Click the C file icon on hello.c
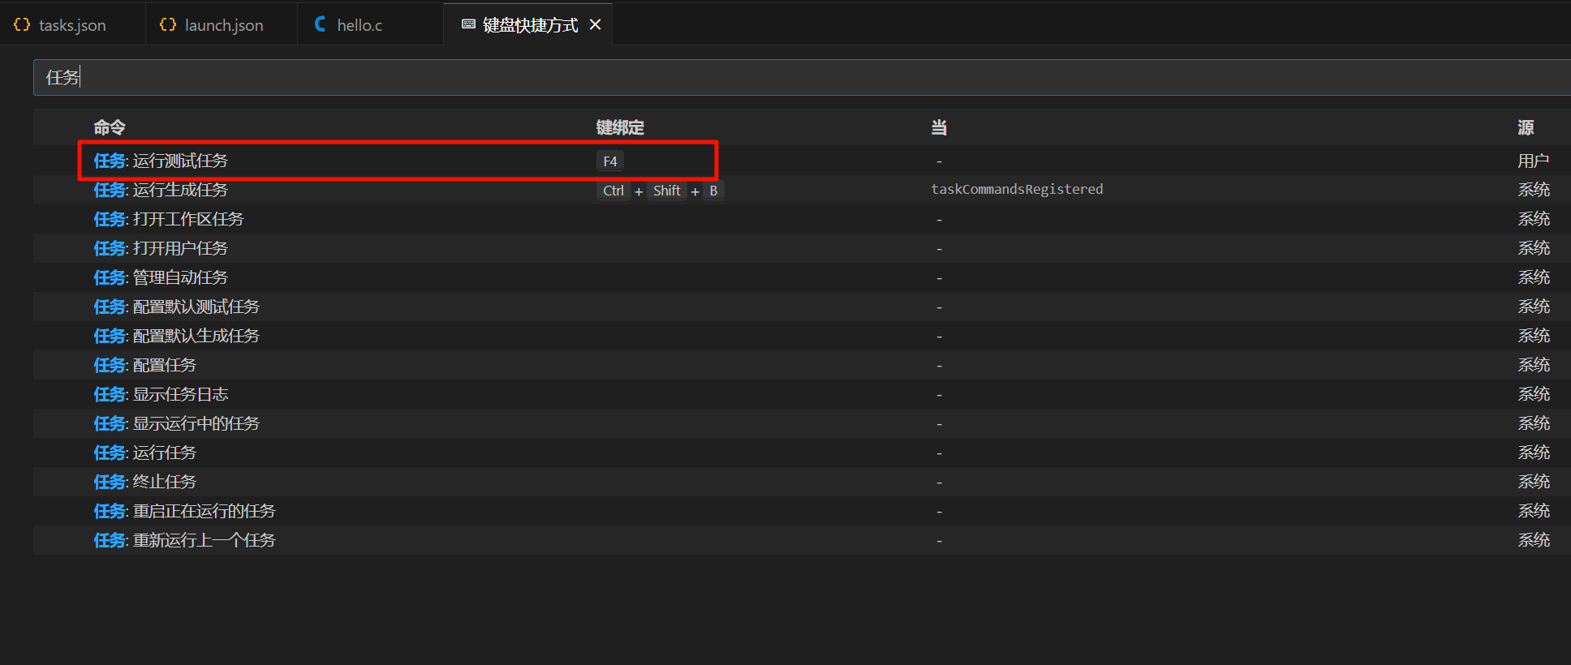This screenshot has height=665, width=1571. [x=321, y=24]
